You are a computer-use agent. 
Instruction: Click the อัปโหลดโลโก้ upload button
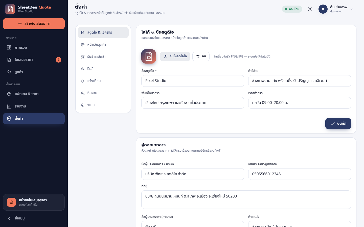[175, 56]
